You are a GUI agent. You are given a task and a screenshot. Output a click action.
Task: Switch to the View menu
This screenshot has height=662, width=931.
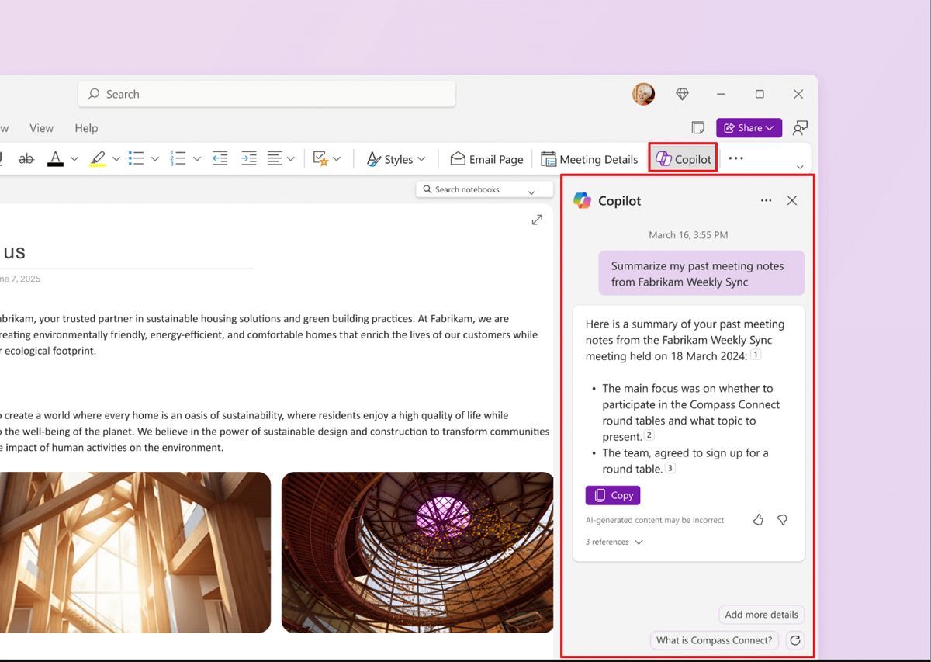pyautogui.click(x=41, y=128)
